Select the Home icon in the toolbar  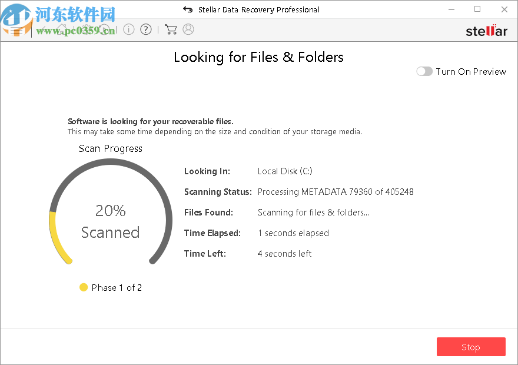pyautogui.click(x=61, y=29)
